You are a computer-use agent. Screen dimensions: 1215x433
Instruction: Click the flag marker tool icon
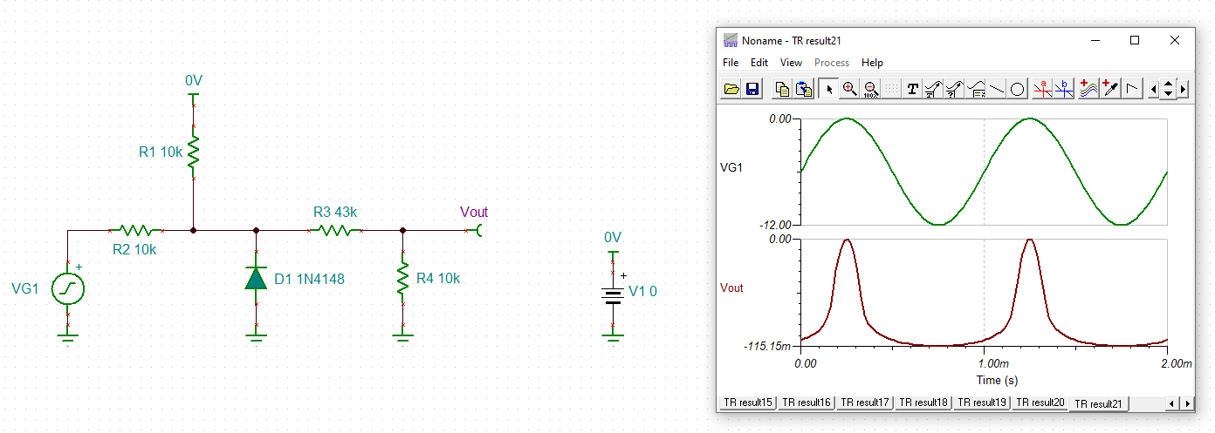pyautogui.click(x=1131, y=89)
